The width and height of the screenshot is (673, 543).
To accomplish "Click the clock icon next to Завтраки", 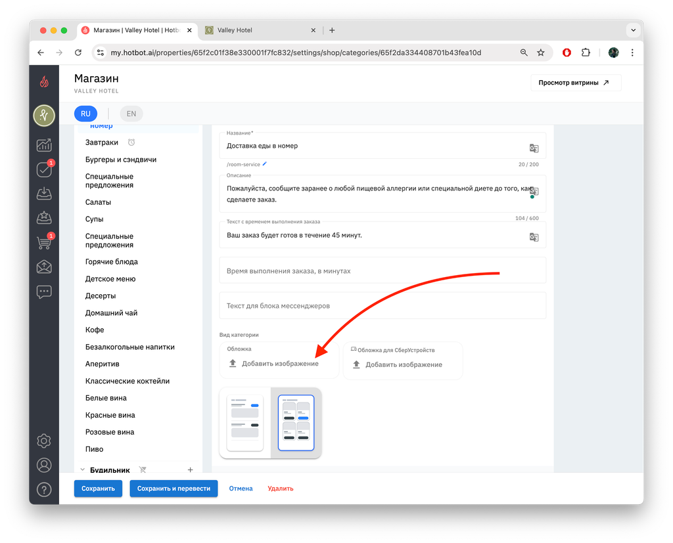I will 131,142.
